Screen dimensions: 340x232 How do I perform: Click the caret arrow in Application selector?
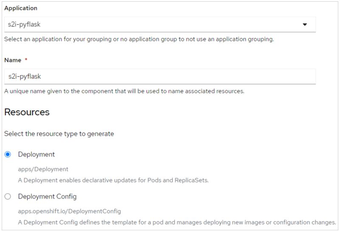pyautogui.click(x=305, y=25)
